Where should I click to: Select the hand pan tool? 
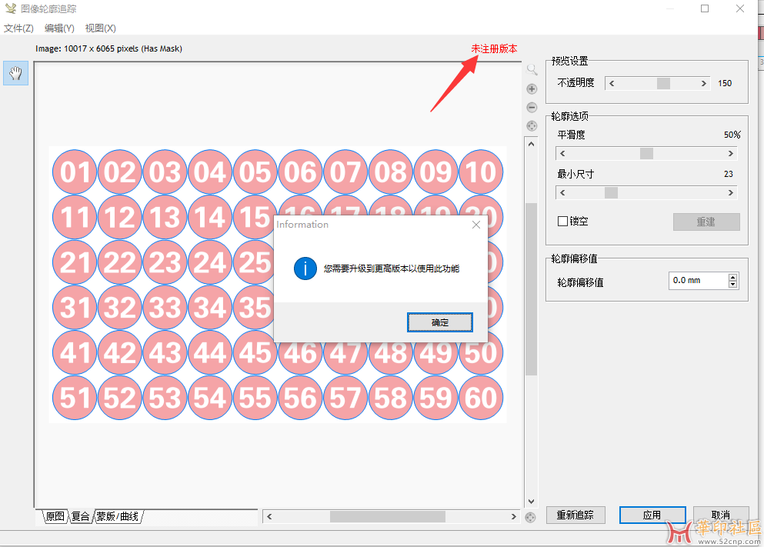tap(15, 73)
